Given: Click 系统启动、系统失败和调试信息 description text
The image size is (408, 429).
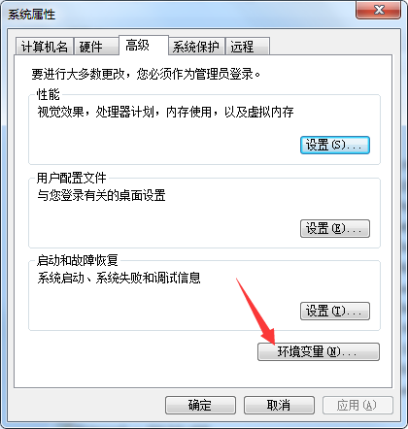Looking at the screenshot, I should 119,278.
